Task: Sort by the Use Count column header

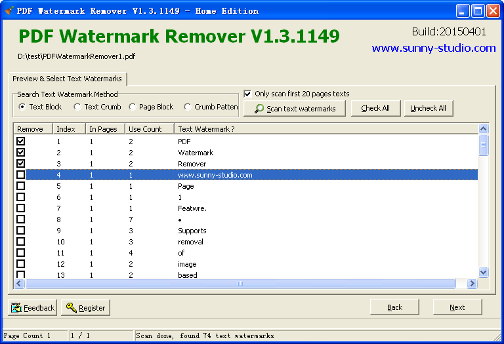Action: (x=150, y=128)
